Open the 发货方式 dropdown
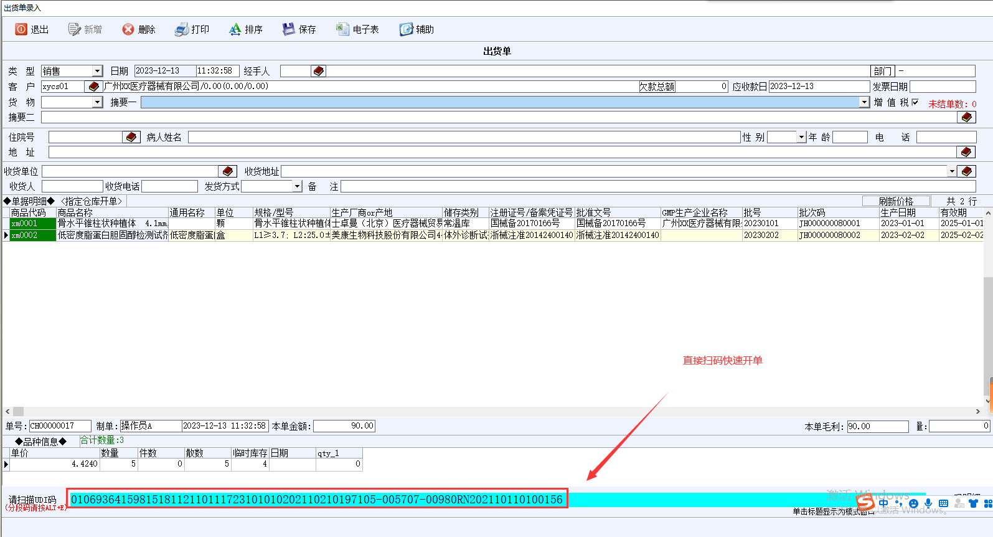This screenshot has width=993, height=537. (297, 186)
